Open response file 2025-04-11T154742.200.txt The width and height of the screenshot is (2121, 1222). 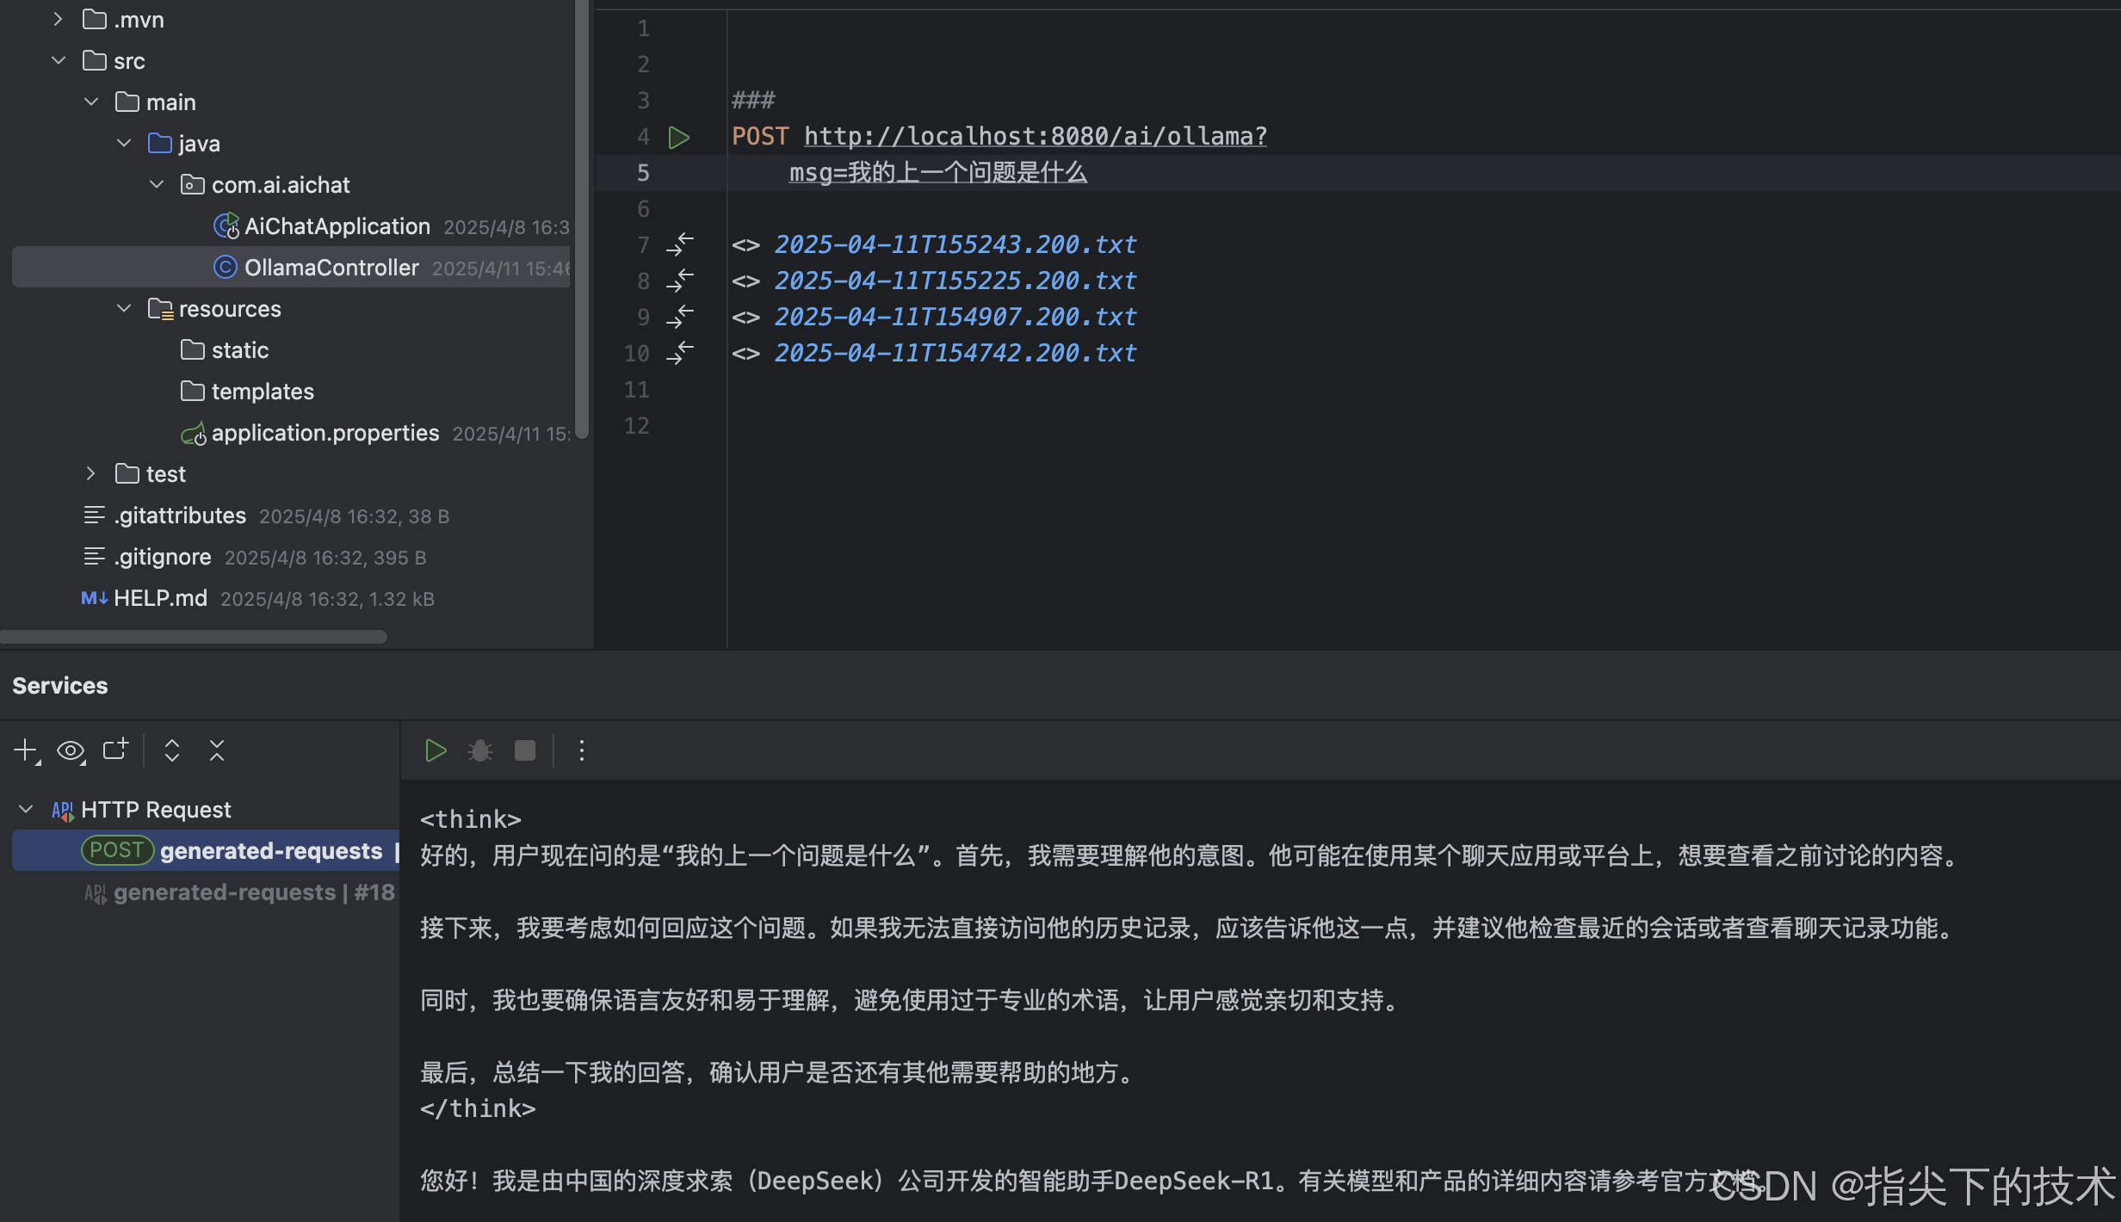[955, 353]
